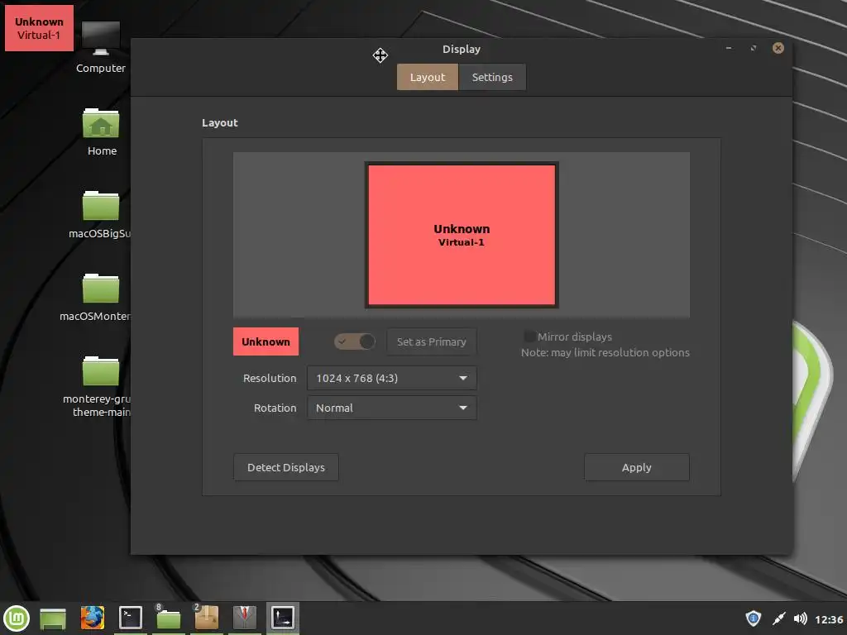This screenshot has height=635, width=847.
Task: Apply the display configuration
Action: (636, 467)
